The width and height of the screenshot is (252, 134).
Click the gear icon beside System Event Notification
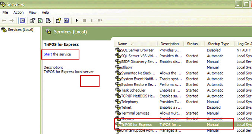pyautogui.click(x=118, y=79)
